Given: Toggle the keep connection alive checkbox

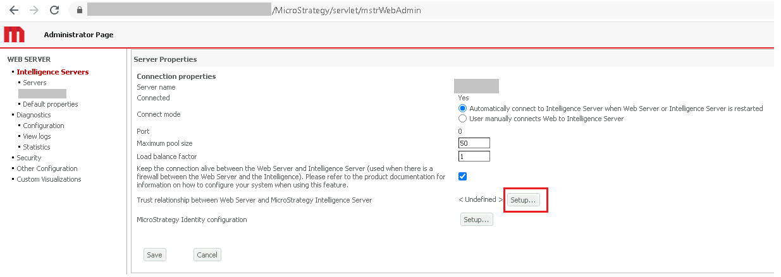Looking at the screenshot, I should pyautogui.click(x=463, y=176).
